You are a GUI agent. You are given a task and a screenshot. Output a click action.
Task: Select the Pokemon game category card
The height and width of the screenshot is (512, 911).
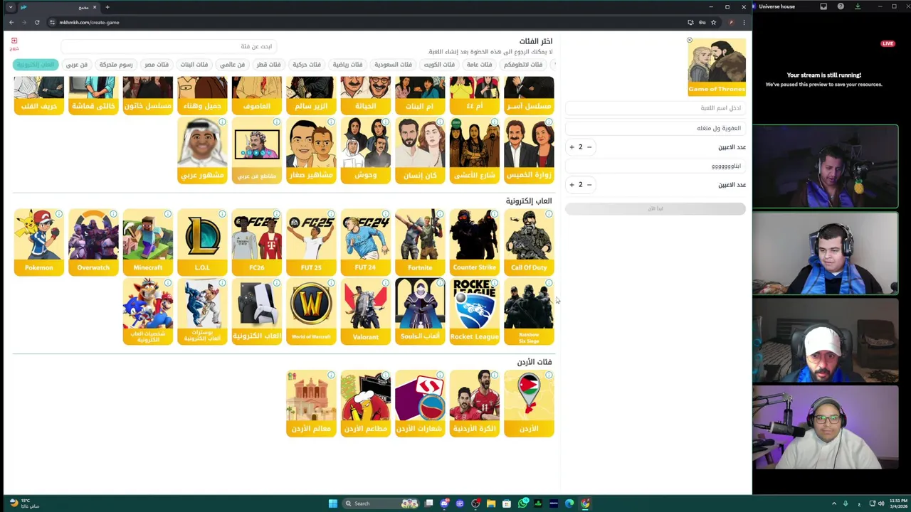pos(38,242)
